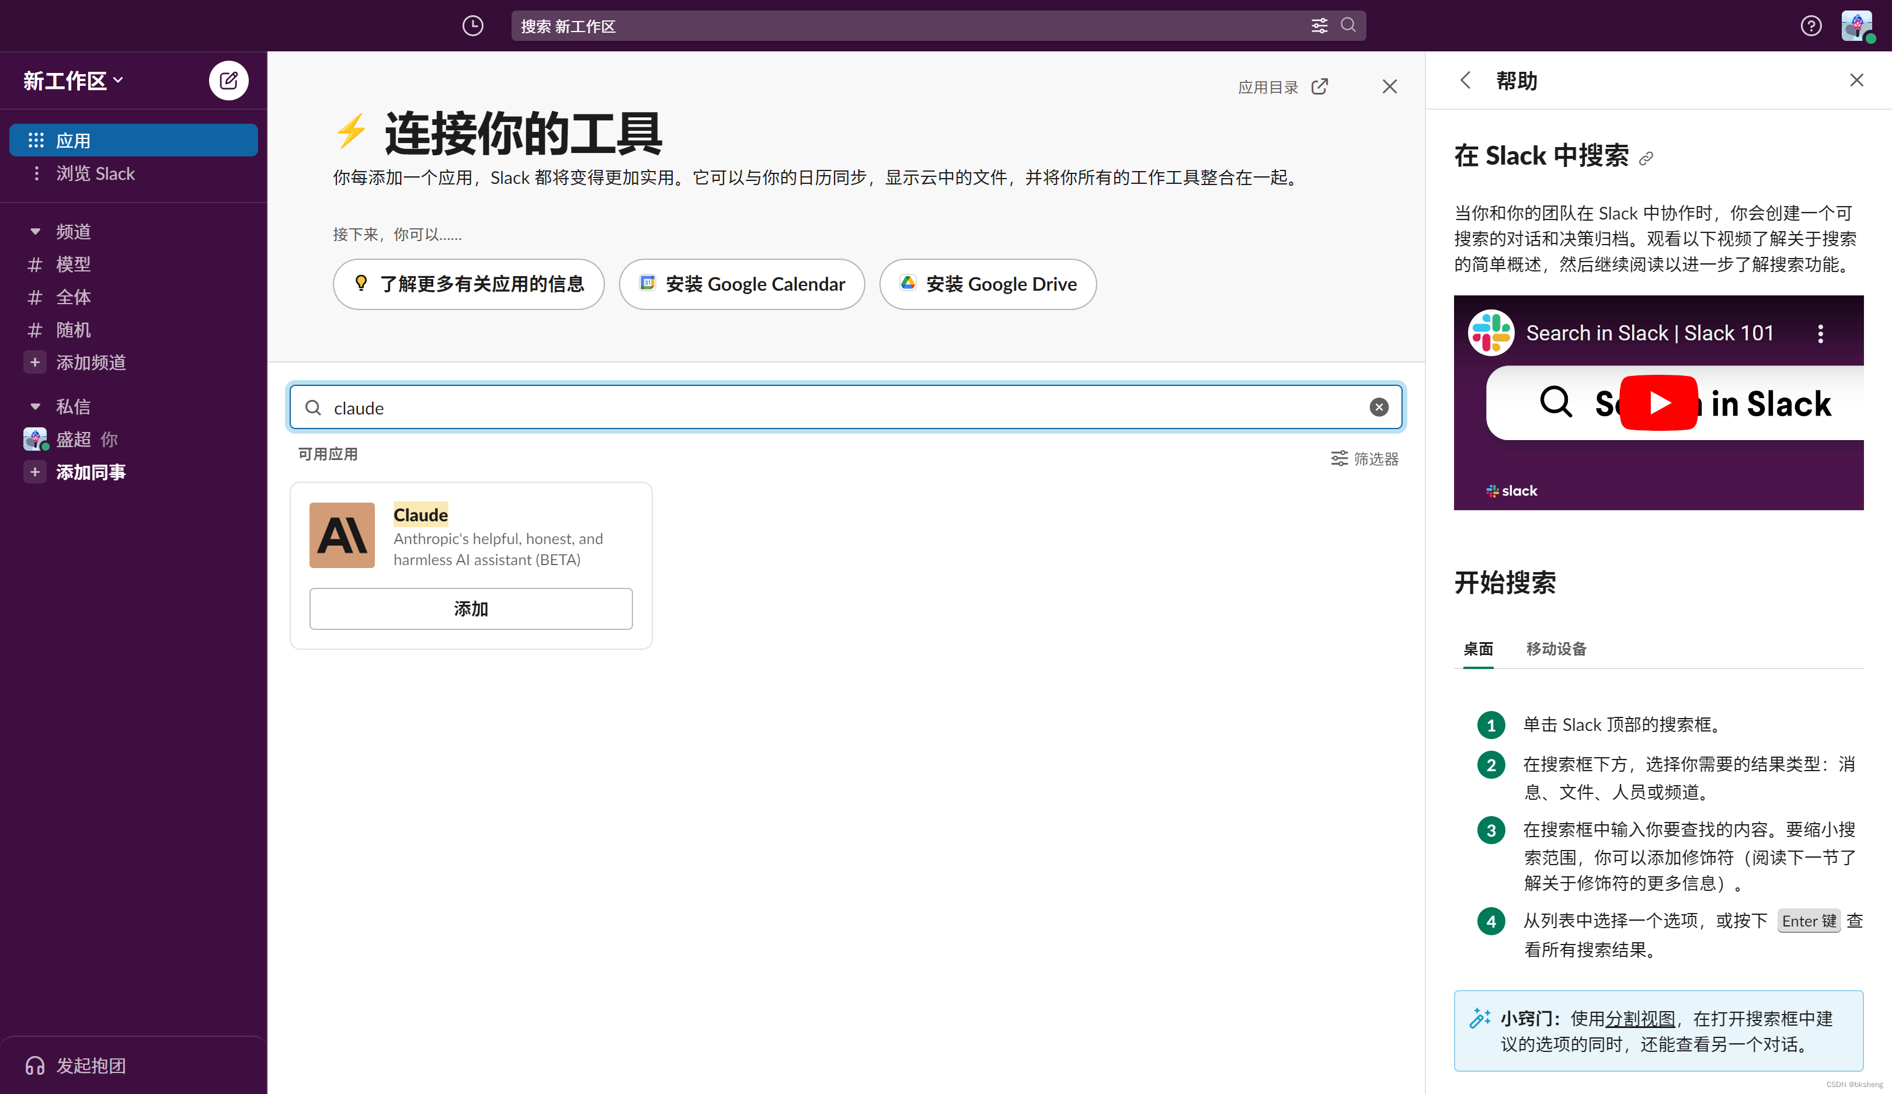Image resolution: width=1892 pixels, height=1094 pixels.
Task: Click 了解更多有关应用的信息 button
Action: coord(468,284)
